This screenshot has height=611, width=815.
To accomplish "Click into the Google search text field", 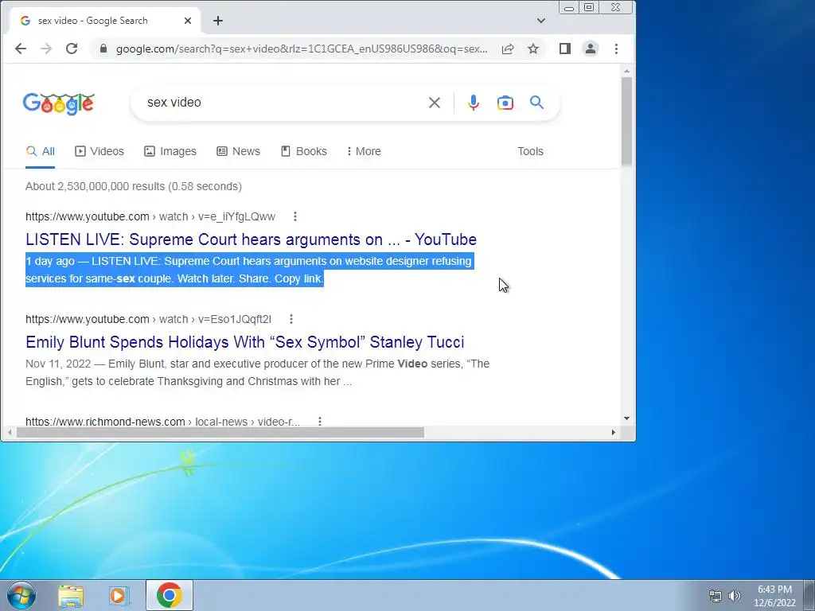I will pos(283,103).
